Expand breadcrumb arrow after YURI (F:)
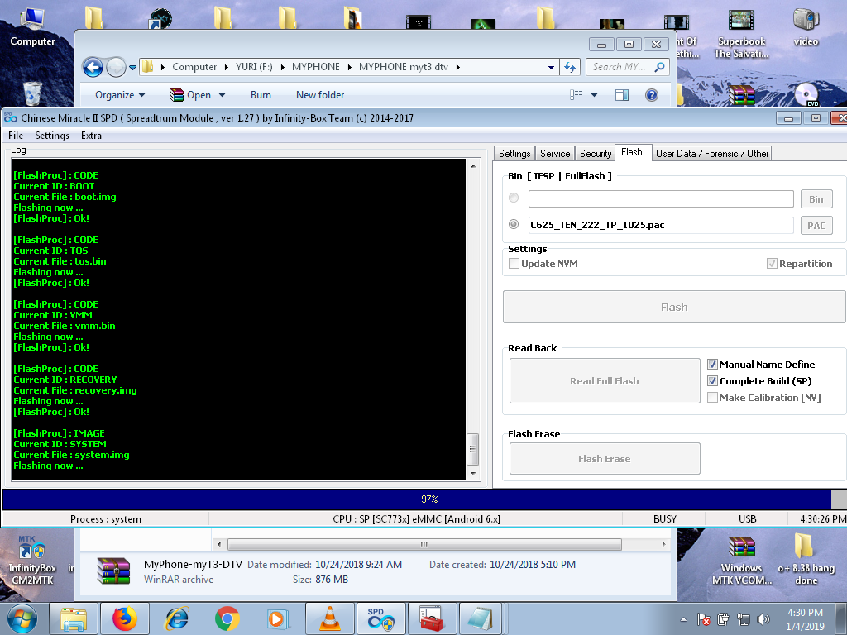 (282, 68)
